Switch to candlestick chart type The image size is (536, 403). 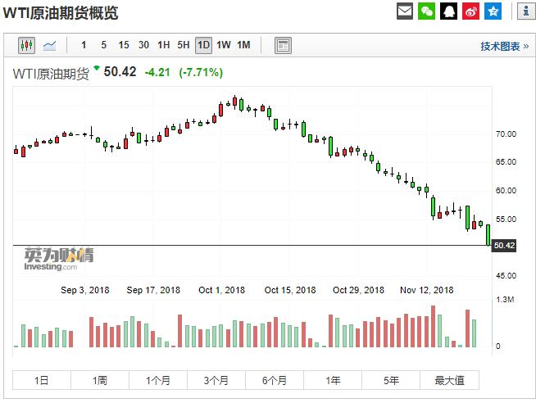(x=26, y=45)
